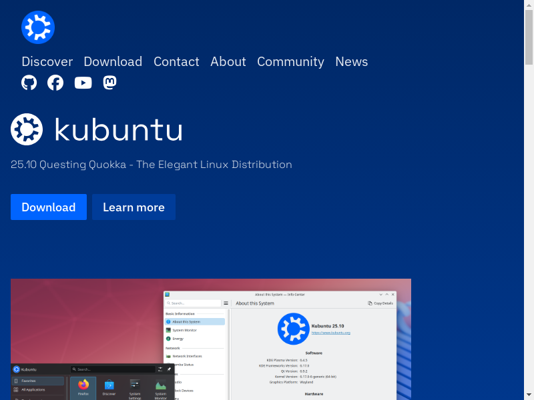Viewport: 534px width, 400px height.
Task: Open the YouTube channel icon
Action: 83,83
